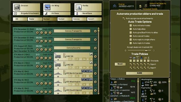Image resolution: width=181 pixels, height=102 pixels.
Task: Click the Flotilla ship icon
Action: pos(78,7)
